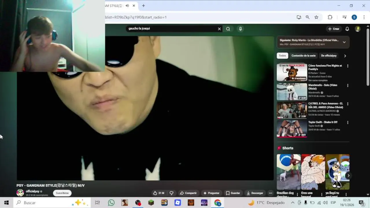Open options for the Five Nights at Freddy's video
370x208 pixels.
click(x=347, y=66)
